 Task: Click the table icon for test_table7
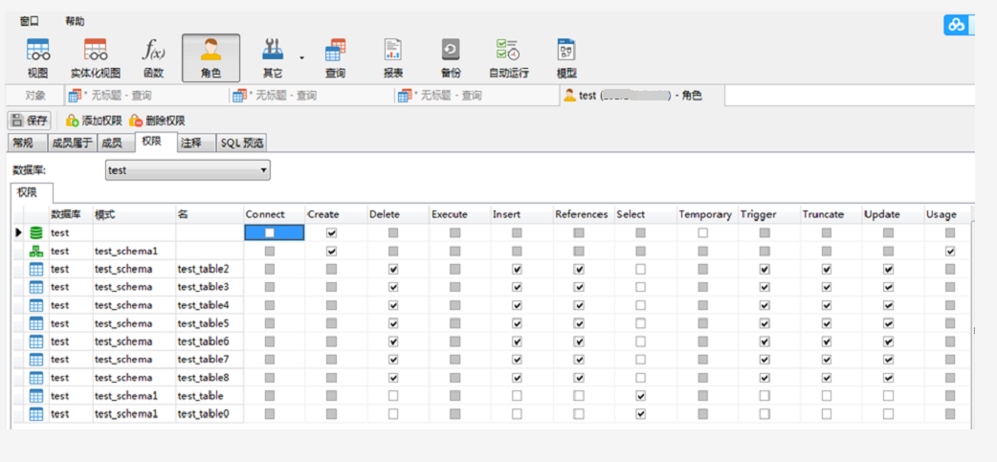coord(37,359)
